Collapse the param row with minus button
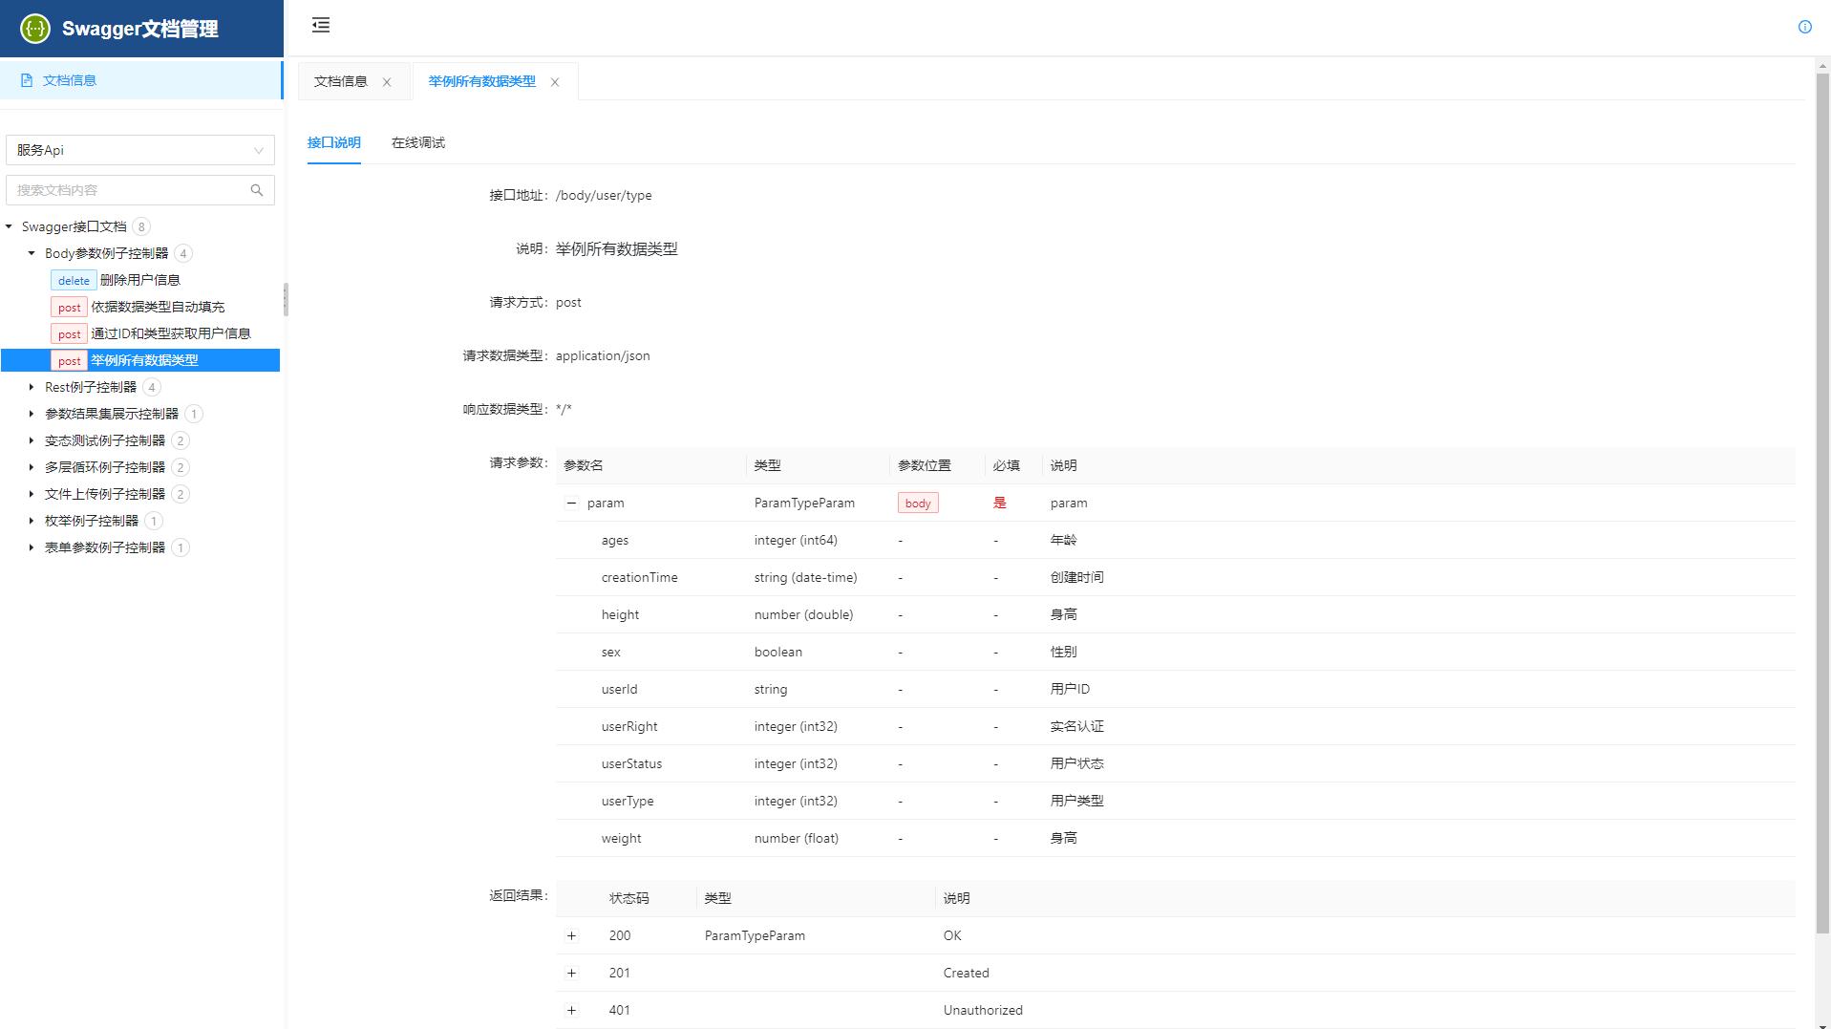This screenshot has width=1831, height=1029. tap(571, 503)
